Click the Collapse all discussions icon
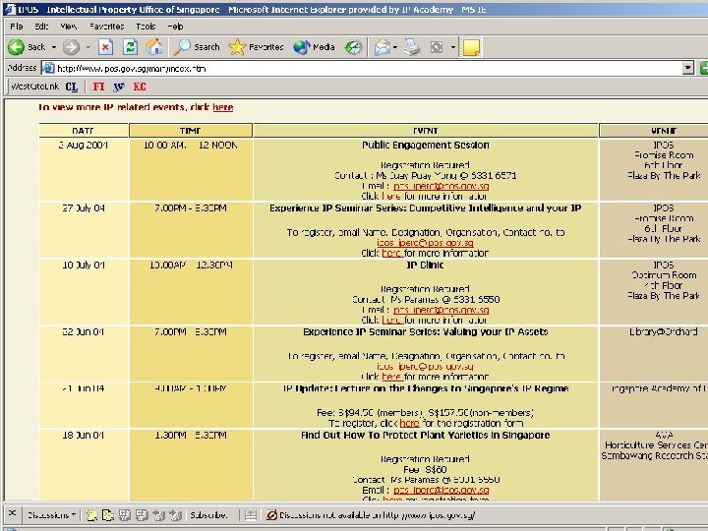Viewport: 708px width, 531px height. click(142, 515)
